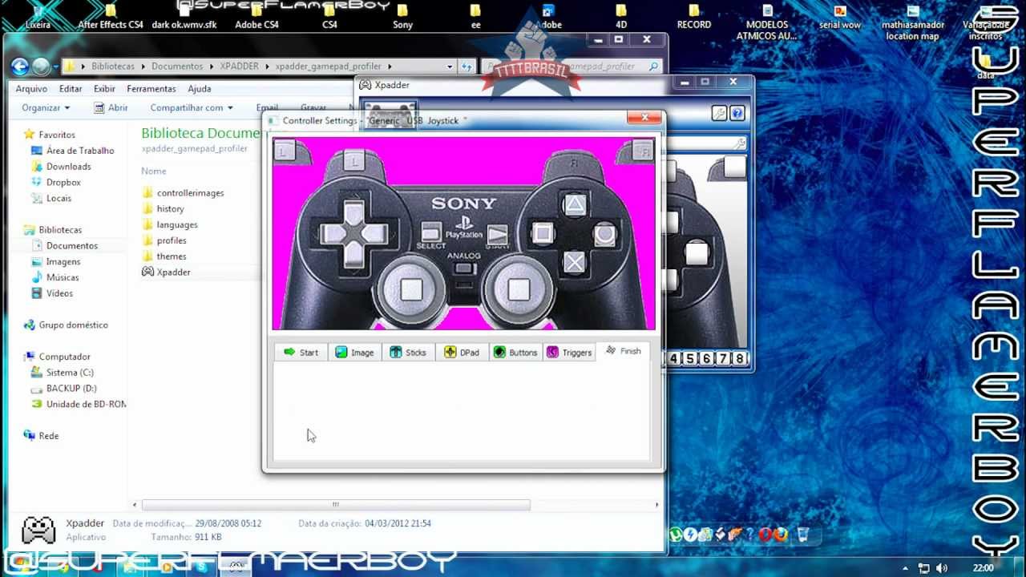
Task: Sort by the Nome column header
Action: [x=154, y=171]
